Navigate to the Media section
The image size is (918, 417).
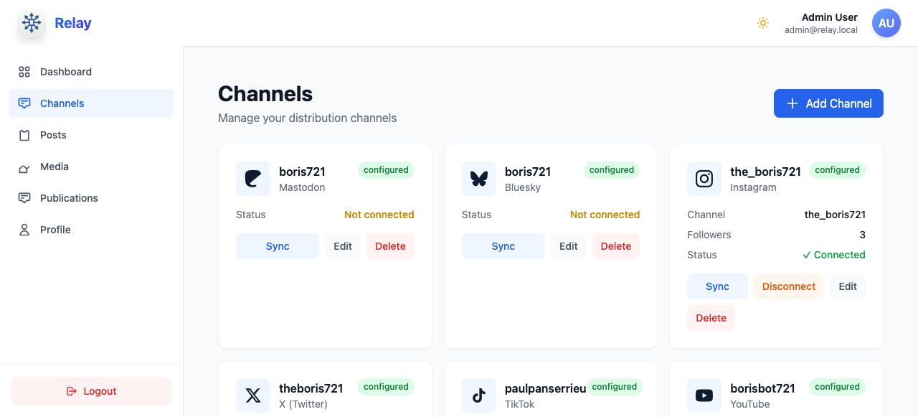tap(55, 167)
